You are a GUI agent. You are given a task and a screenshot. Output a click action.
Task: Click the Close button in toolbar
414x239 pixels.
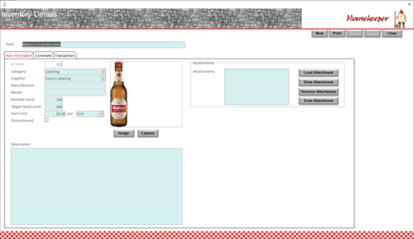[392, 34]
